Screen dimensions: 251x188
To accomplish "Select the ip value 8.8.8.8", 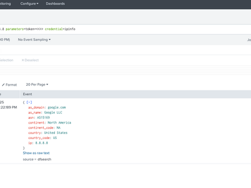I will (42, 143).
